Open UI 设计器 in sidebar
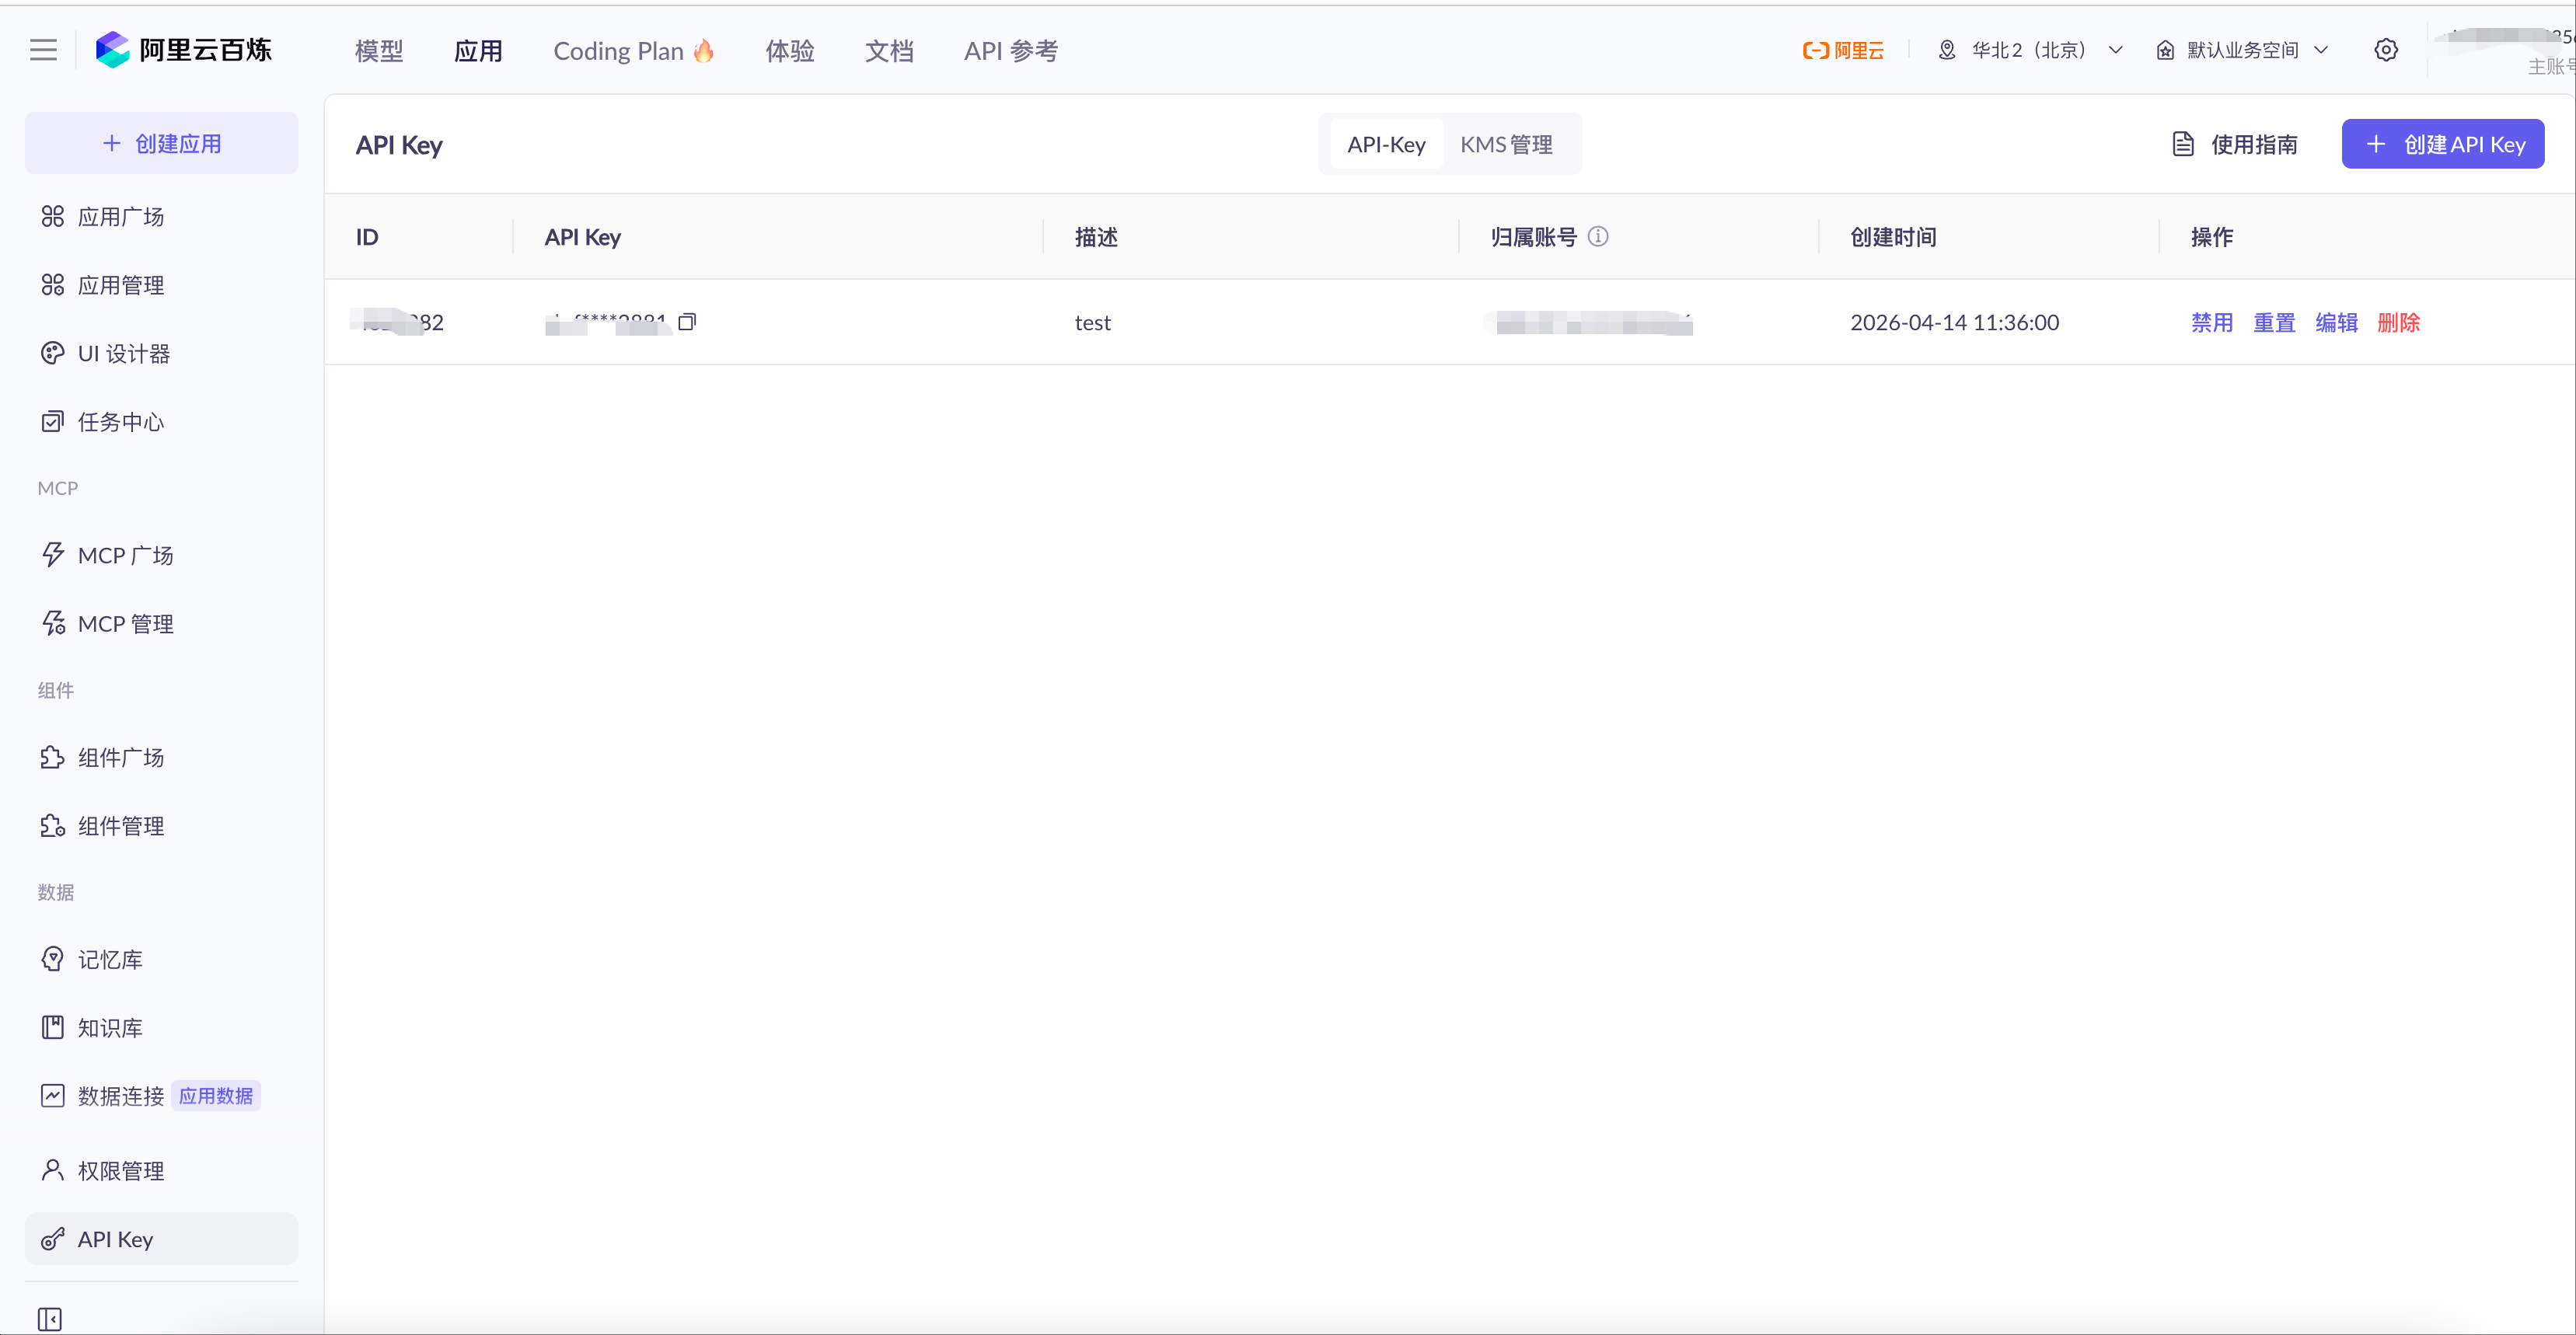 tap(123, 353)
